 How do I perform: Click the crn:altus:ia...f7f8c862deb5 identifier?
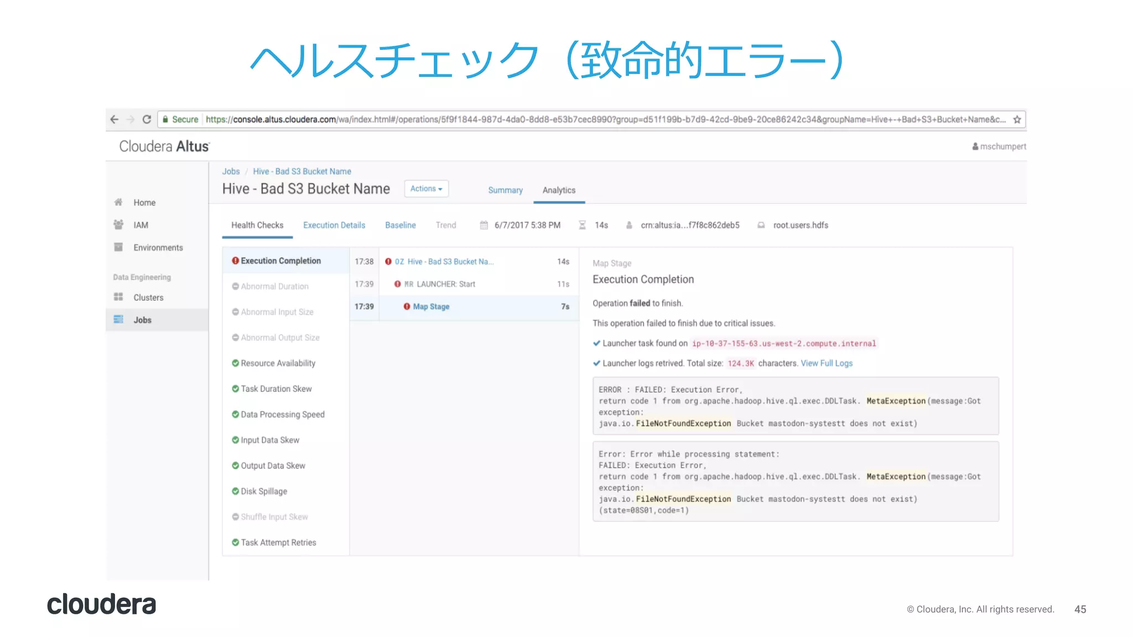[690, 225]
